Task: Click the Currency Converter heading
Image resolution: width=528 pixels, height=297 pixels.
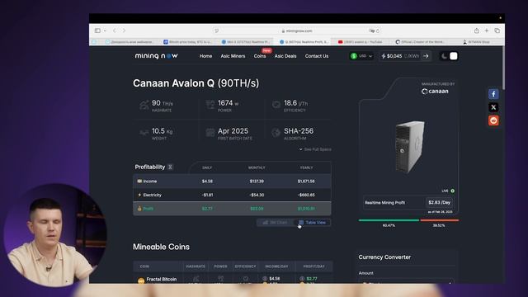Action: coord(384,257)
